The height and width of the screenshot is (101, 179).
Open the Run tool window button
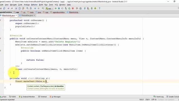click(x=3, y=97)
